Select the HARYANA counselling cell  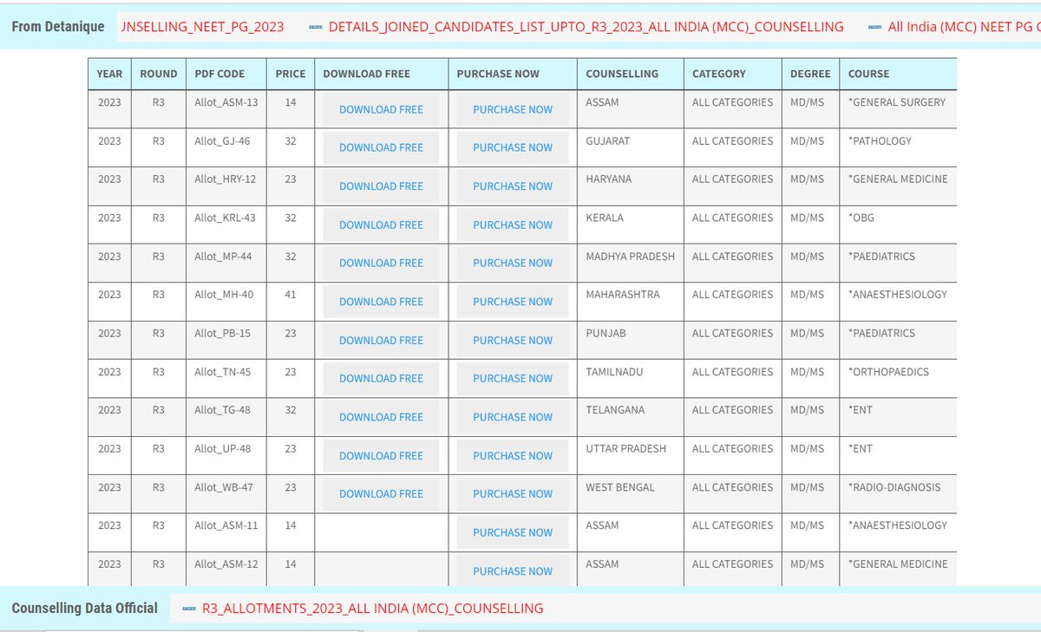(631, 186)
